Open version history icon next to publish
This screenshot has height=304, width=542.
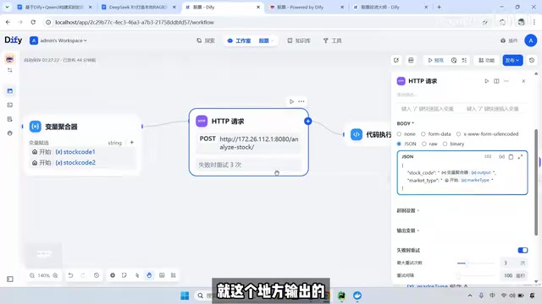pos(532,60)
